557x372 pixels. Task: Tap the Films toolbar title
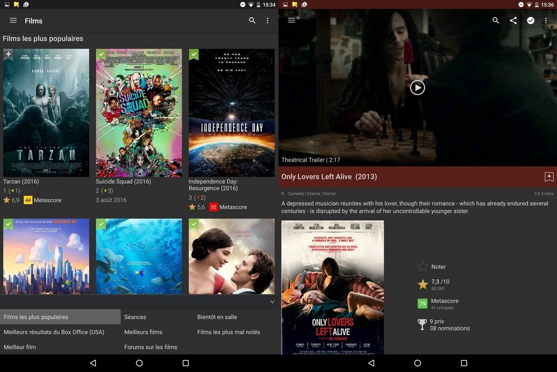[33, 21]
